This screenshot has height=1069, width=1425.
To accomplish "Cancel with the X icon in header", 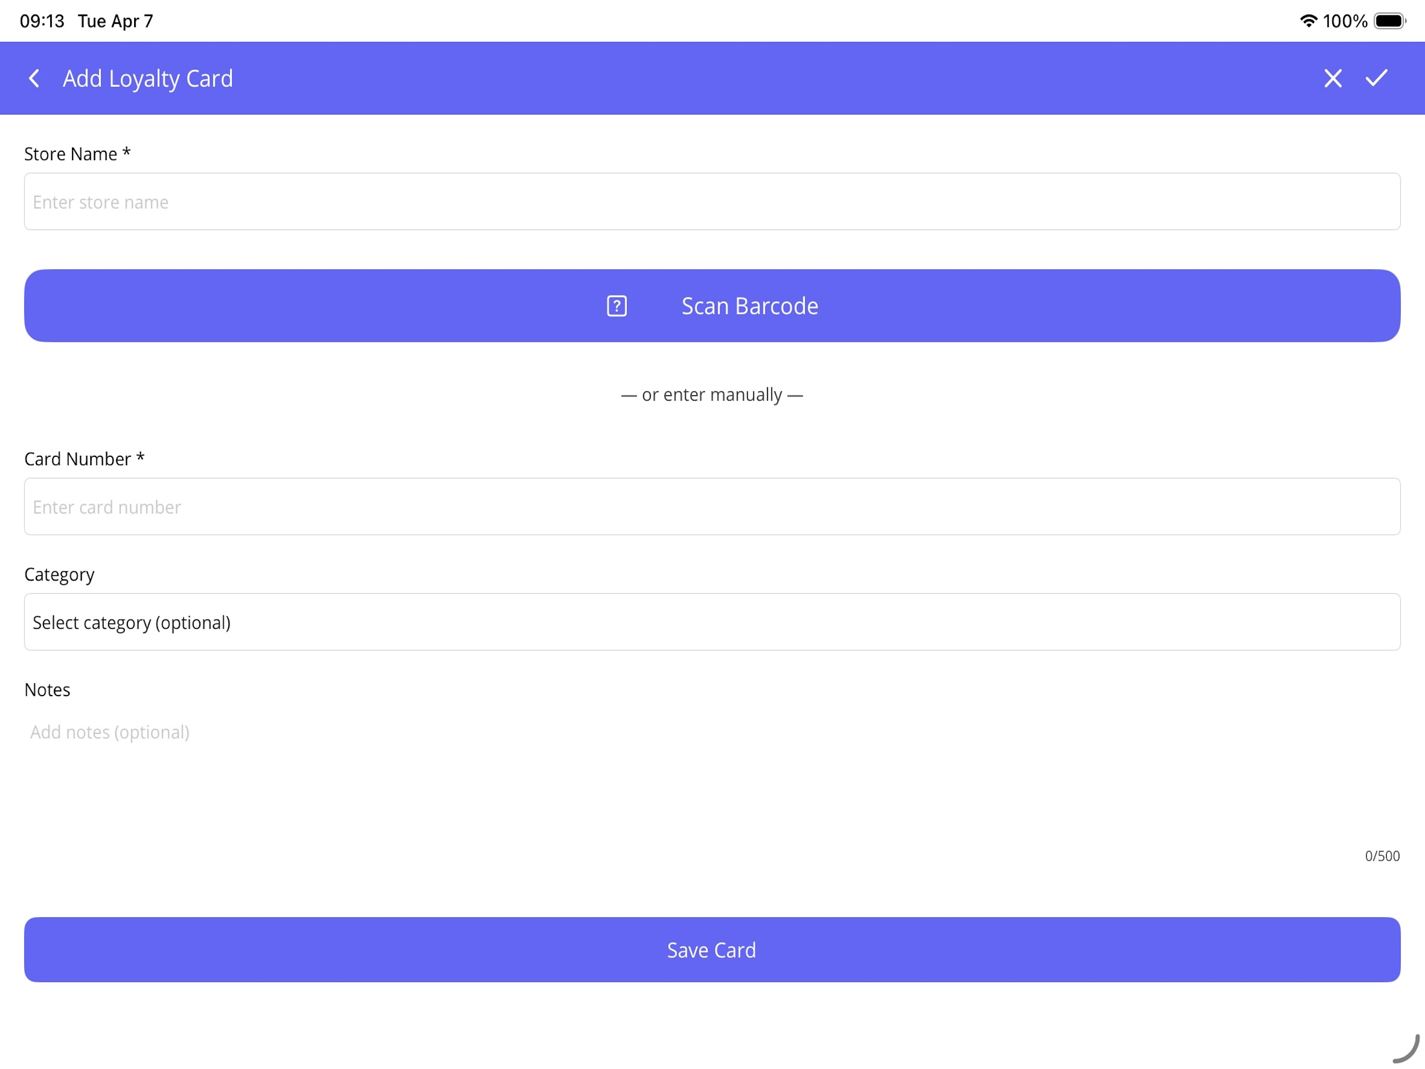I will pos(1332,79).
